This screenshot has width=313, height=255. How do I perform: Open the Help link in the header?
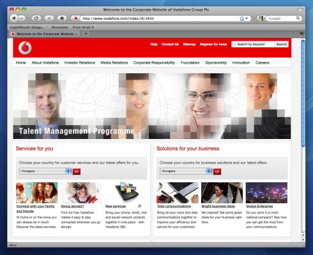tap(154, 44)
